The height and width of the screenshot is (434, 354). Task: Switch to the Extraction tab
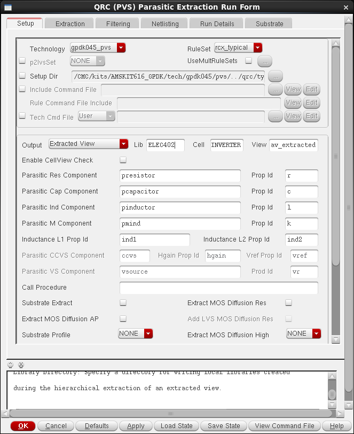[70, 24]
